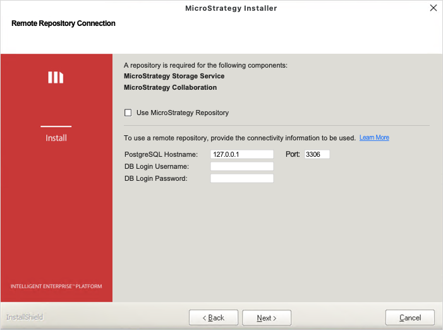Enable the Use MicroStrategy Repository checkbox
This screenshot has height=330, width=443.
128,113
